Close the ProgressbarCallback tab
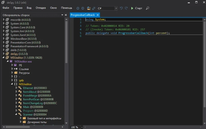The image size is (206, 129). 98,15
